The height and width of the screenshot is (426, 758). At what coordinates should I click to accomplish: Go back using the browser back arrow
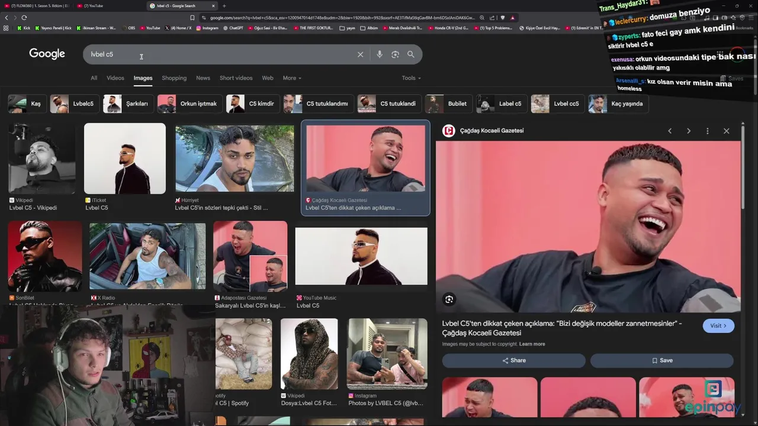coord(7,18)
